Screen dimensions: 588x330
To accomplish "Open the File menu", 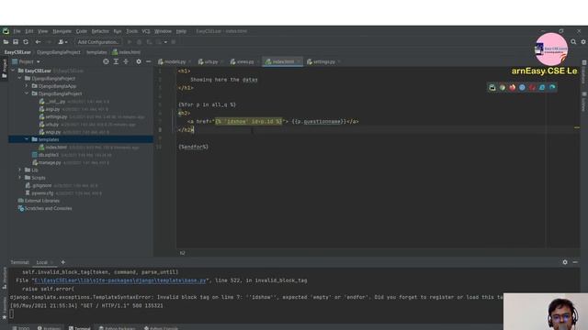I will (x=17, y=31).
